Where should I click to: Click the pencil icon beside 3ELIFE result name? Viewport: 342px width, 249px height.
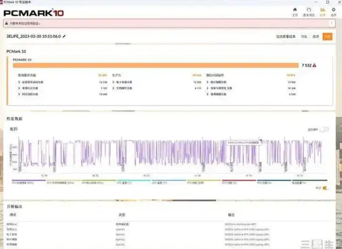pos(64,36)
